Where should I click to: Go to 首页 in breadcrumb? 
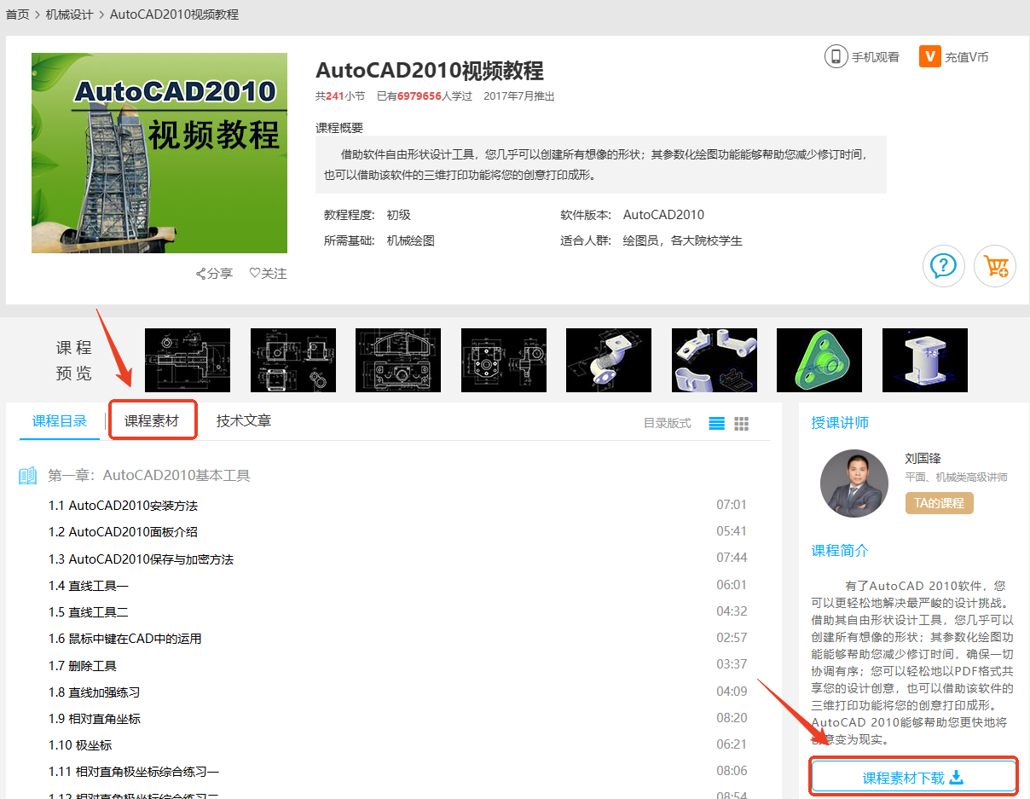[x=18, y=14]
